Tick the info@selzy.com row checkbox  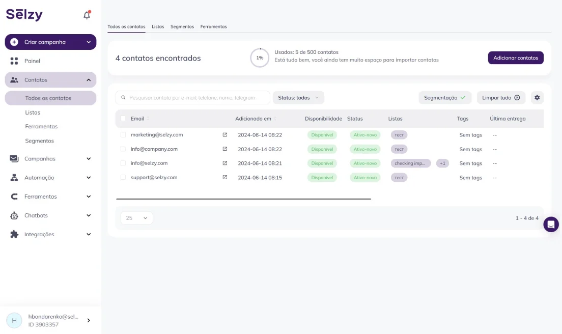(x=123, y=163)
